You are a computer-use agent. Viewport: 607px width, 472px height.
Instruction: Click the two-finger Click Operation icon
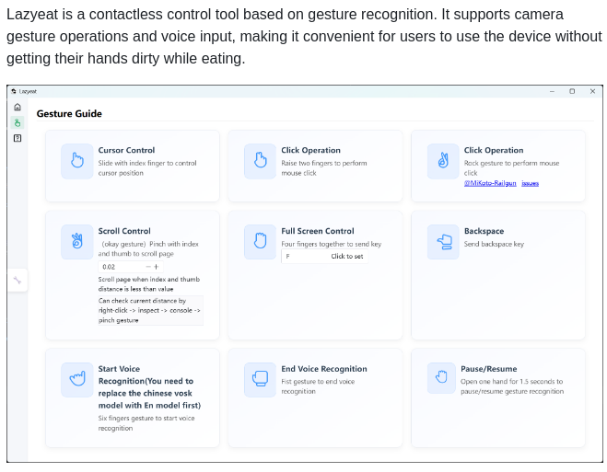260,161
